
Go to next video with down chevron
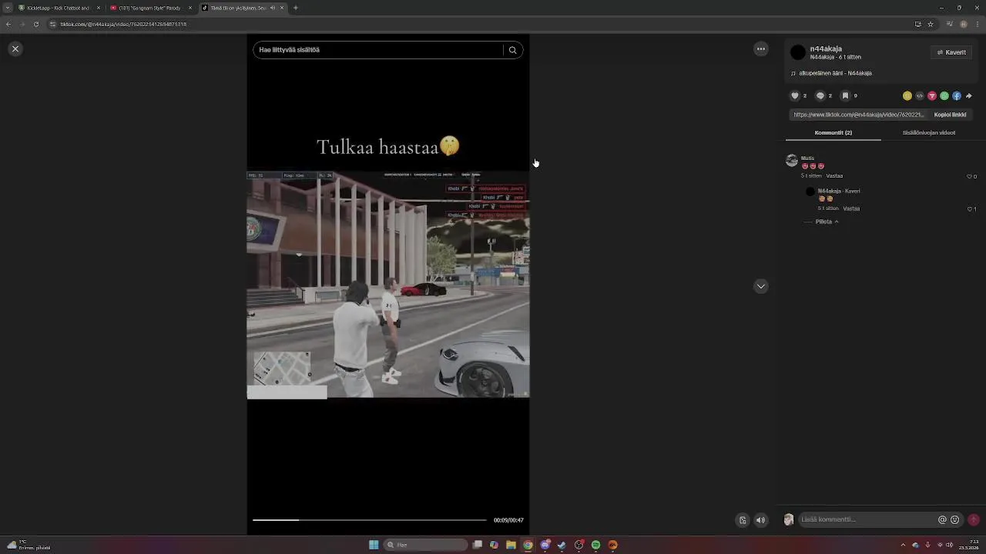[761, 286]
